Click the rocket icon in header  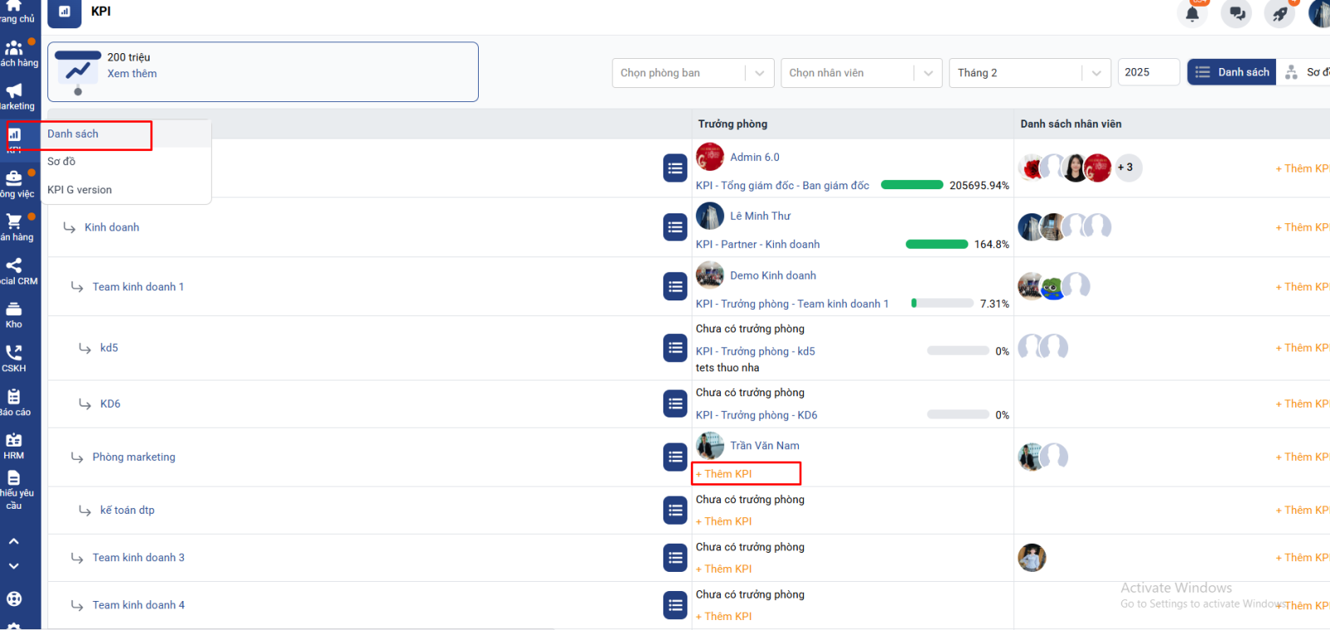(1280, 13)
